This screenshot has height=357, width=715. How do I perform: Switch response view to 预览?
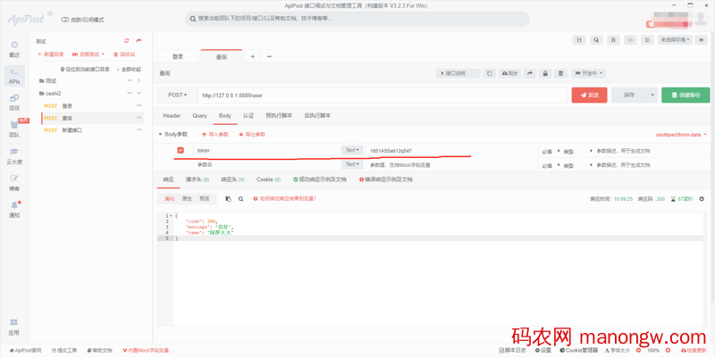(205, 199)
